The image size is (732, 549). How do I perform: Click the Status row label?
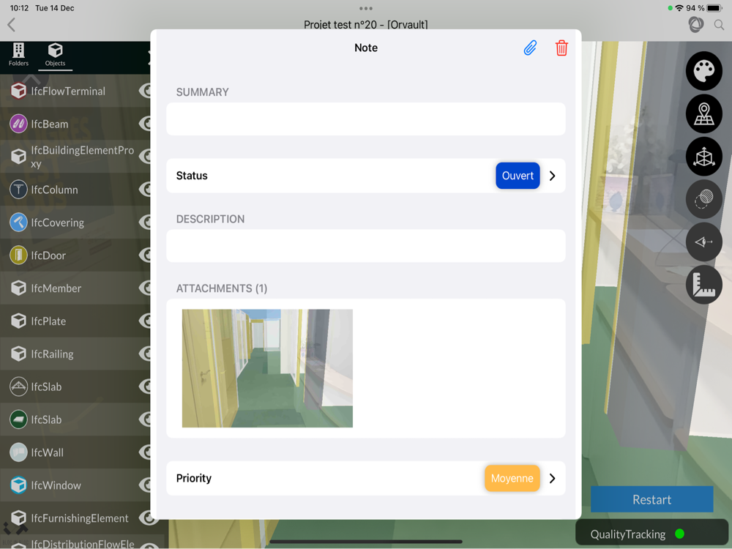[x=192, y=176]
